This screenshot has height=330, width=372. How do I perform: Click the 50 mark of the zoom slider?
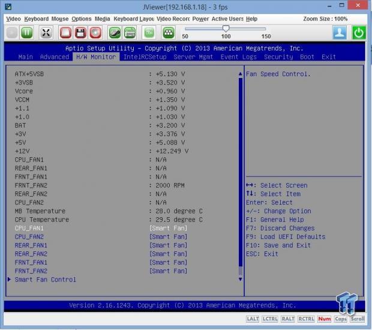(x=185, y=36)
